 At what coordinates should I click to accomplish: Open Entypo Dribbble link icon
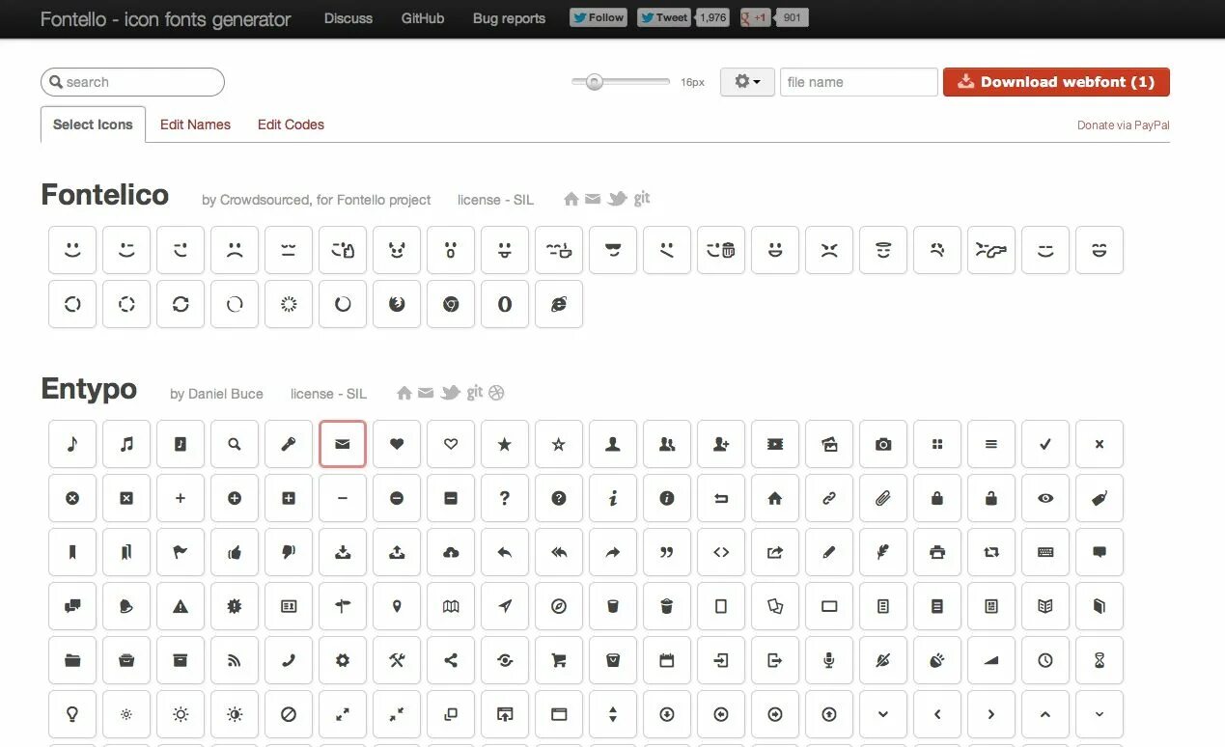tap(497, 393)
